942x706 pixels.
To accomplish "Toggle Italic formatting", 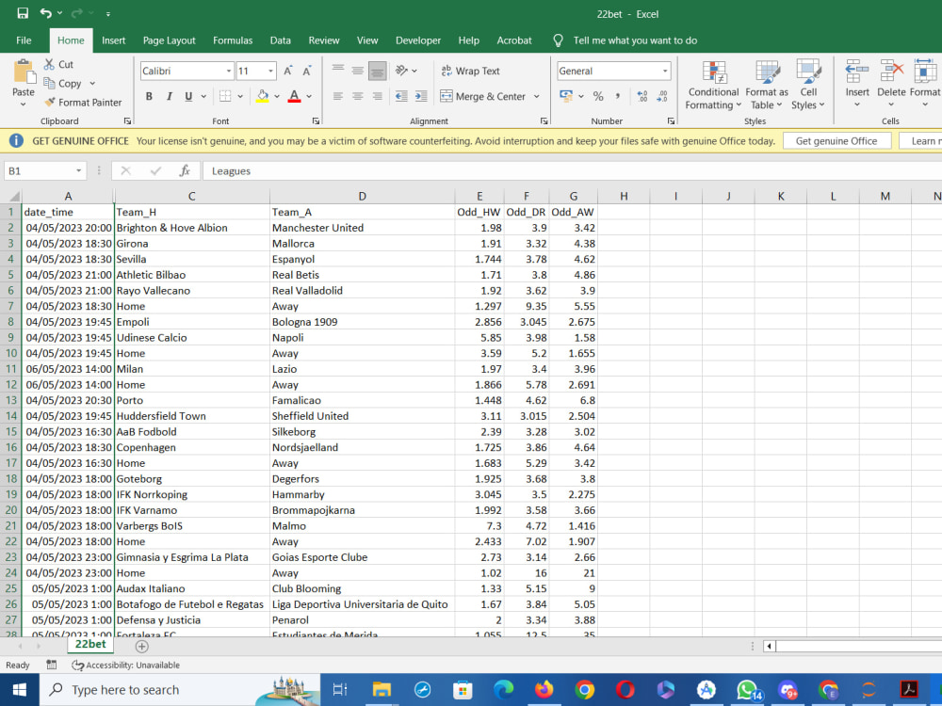I will coord(170,96).
